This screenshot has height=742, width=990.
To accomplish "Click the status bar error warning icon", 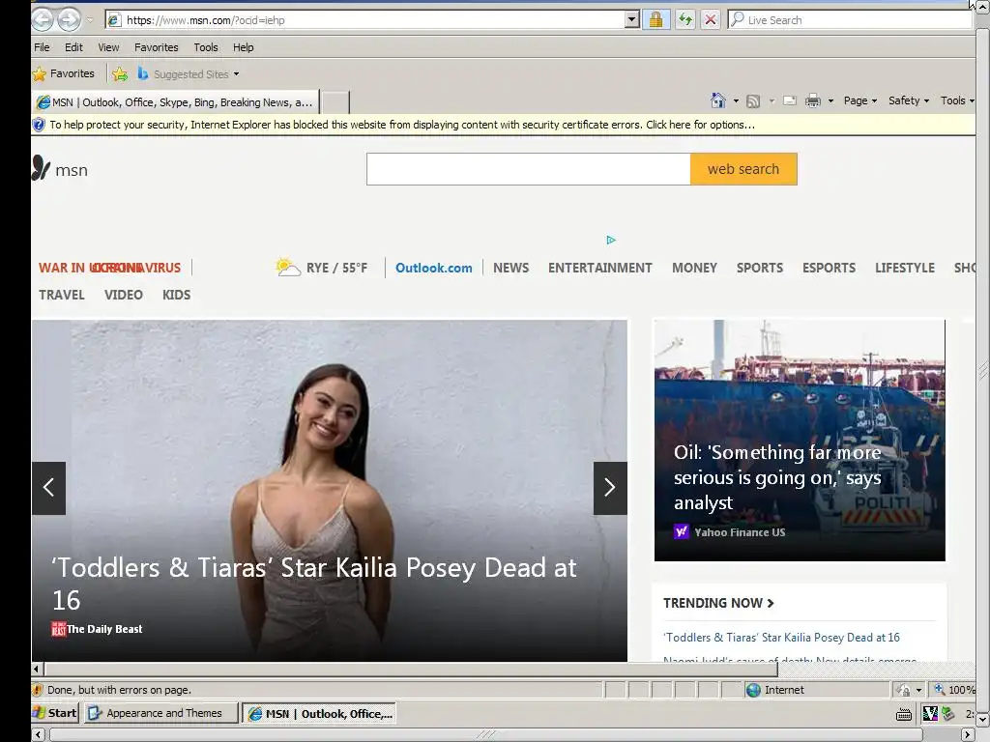I will coord(38,690).
